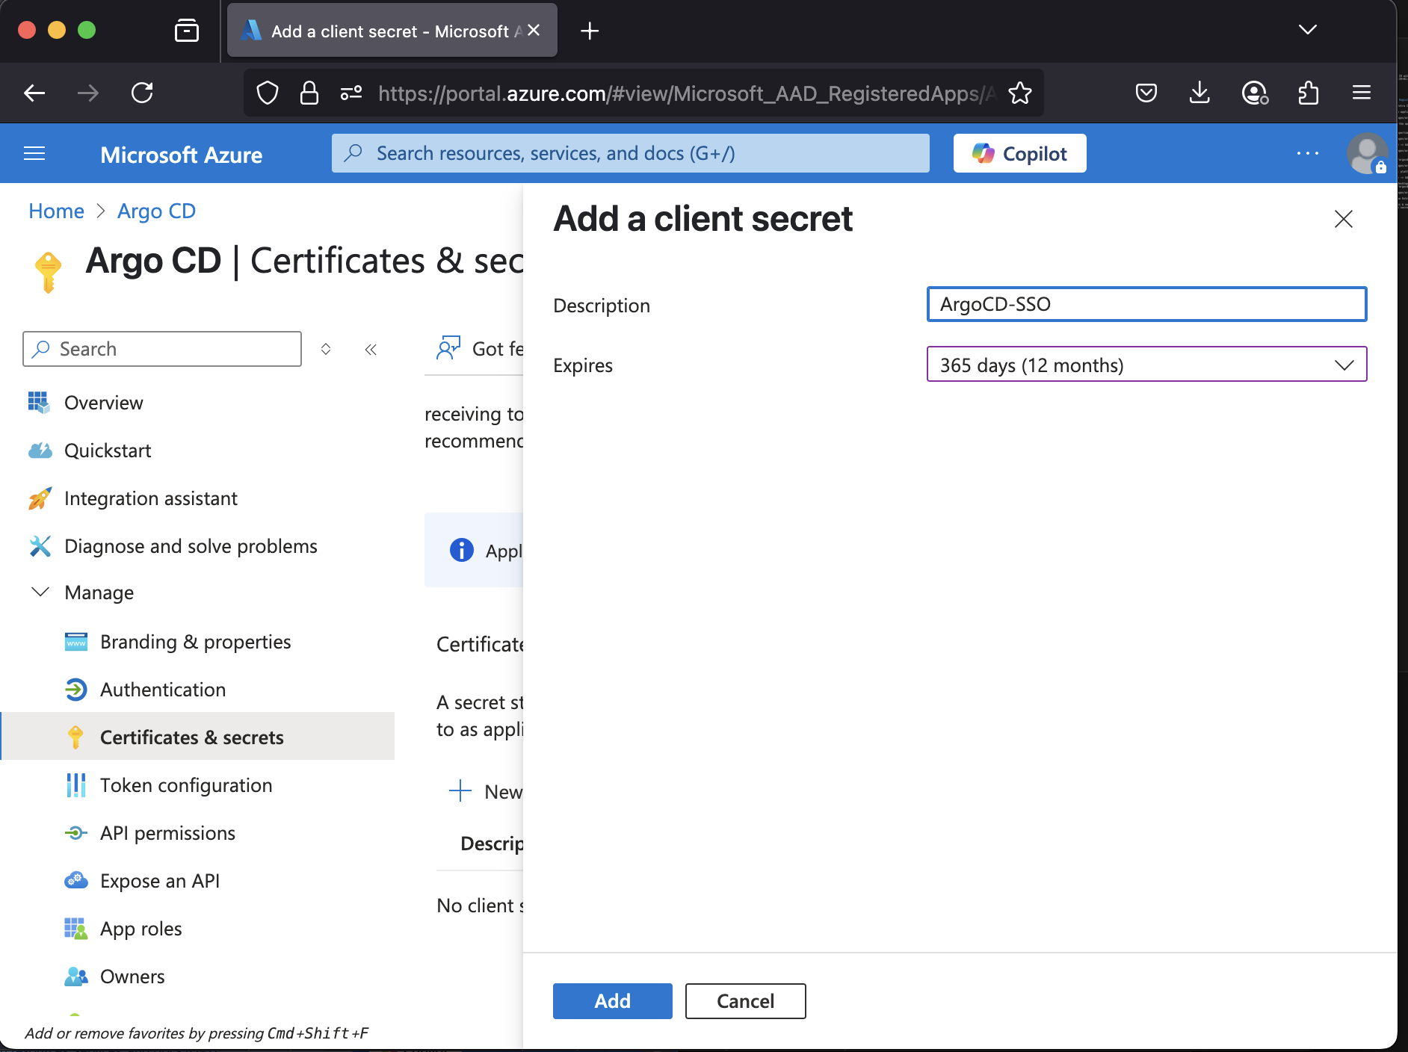1408x1052 pixels.
Task: Open the Expires duration dropdown
Action: click(1146, 365)
